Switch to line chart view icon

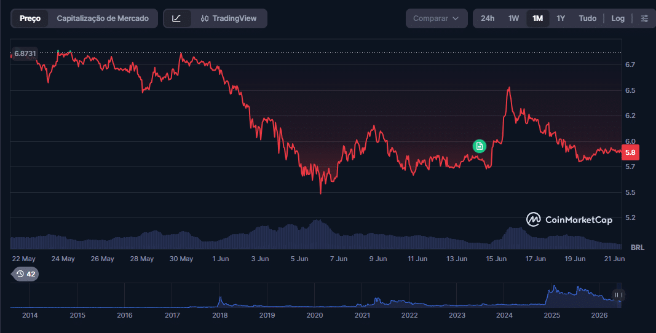point(176,18)
